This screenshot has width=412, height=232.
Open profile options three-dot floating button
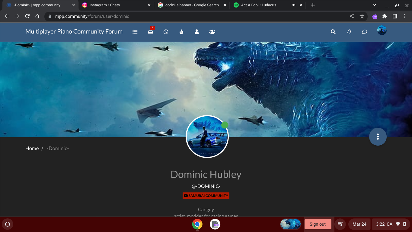click(x=378, y=137)
